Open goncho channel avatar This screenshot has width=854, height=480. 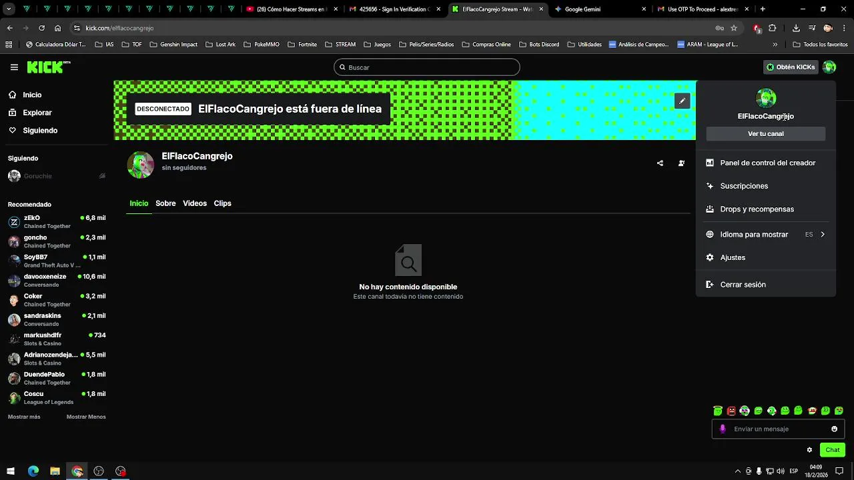tap(14, 241)
